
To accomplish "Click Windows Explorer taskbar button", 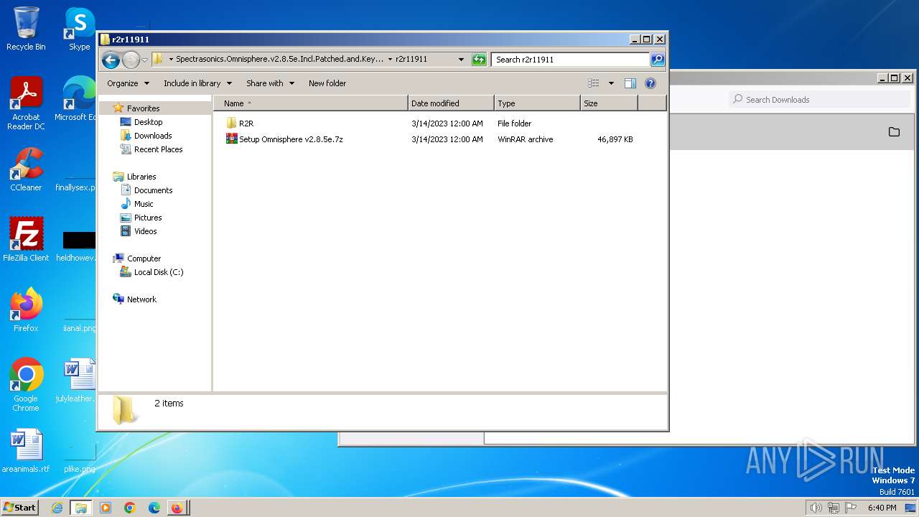I will [81, 508].
